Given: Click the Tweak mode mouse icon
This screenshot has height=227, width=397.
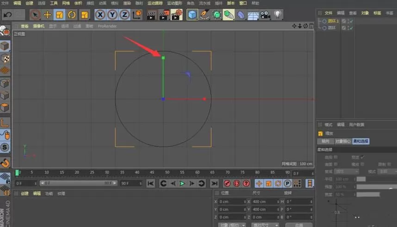Looking at the screenshot, I should pyautogui.click(x=5, y=135).
